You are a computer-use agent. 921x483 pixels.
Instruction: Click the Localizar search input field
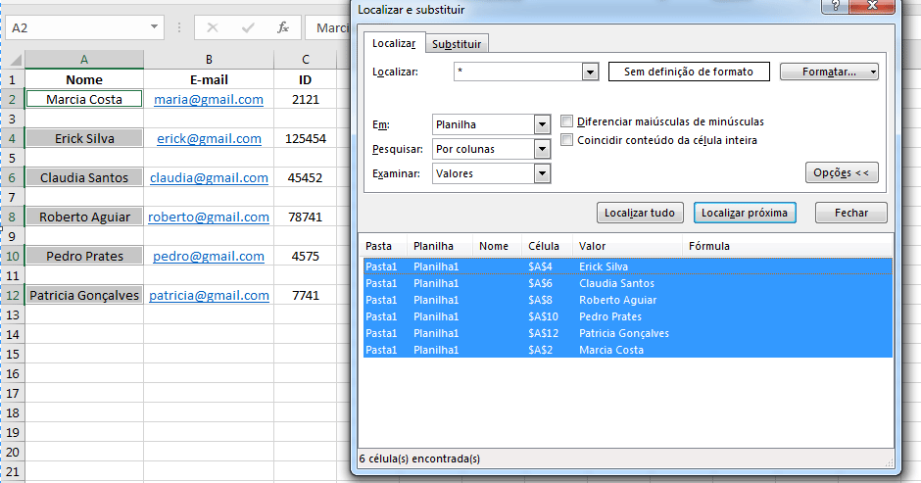click(x=517, y=72)
